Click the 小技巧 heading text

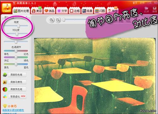12,106
